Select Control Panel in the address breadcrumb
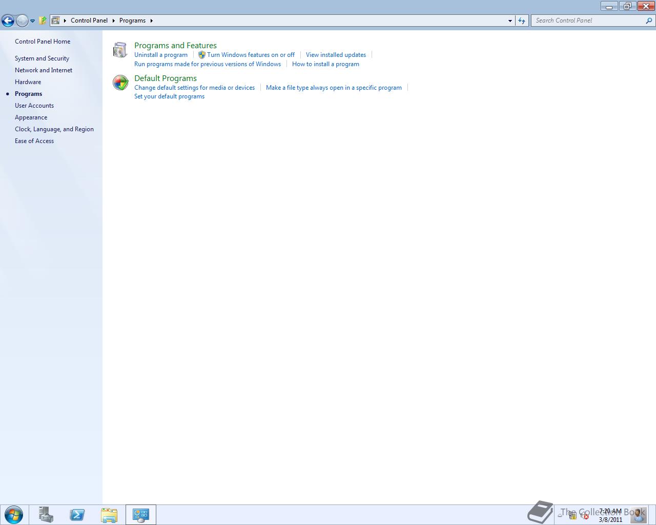 89,21
